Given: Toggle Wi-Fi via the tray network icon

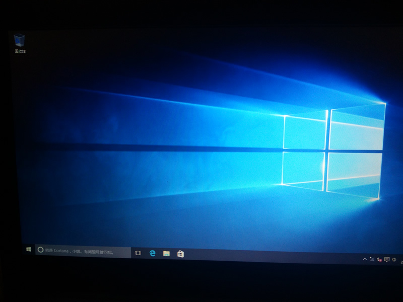Looking at the screenshot, I should click(x=372, y=260).
